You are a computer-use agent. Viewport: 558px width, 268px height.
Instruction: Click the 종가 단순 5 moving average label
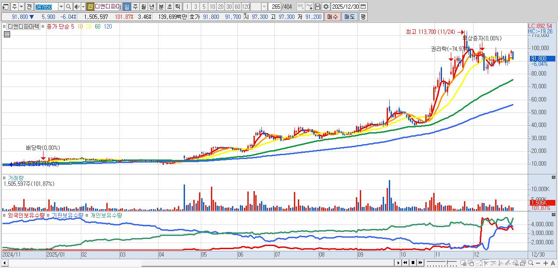[x=60, y=26]
